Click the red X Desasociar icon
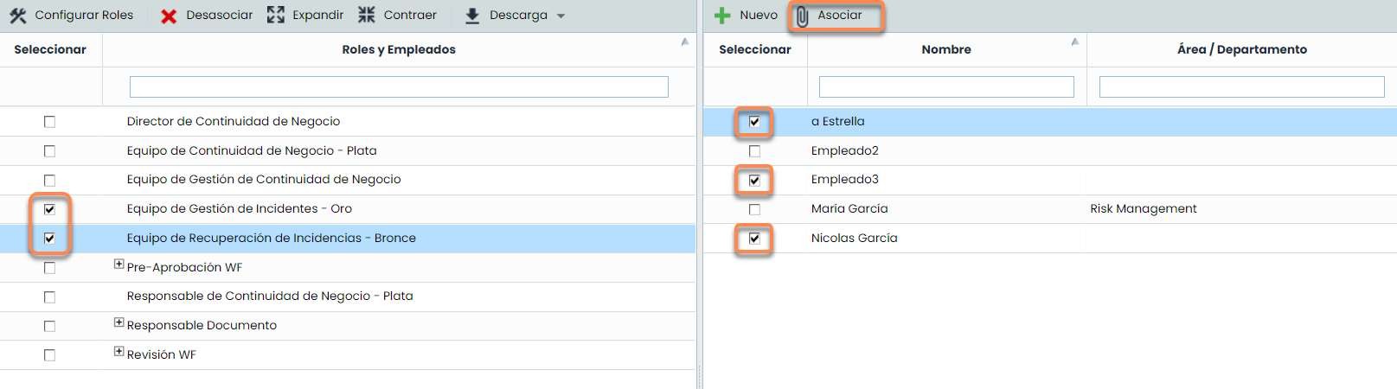 pos(169,16)
